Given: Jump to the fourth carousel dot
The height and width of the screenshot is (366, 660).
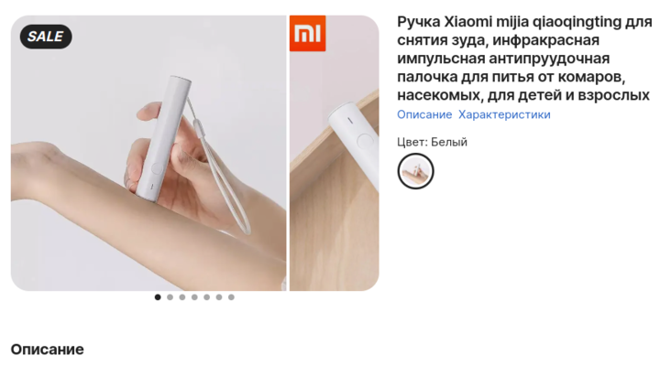Looking at the screenshot, I should (194, 297).
